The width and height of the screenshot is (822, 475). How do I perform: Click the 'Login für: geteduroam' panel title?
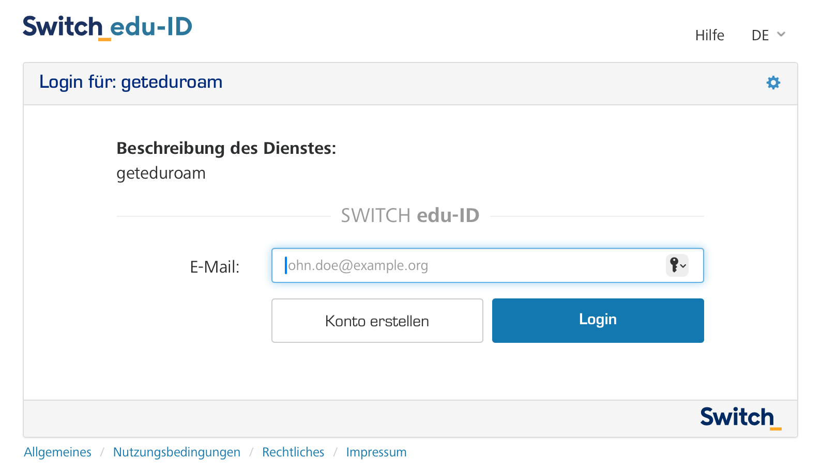coord(131,82)
